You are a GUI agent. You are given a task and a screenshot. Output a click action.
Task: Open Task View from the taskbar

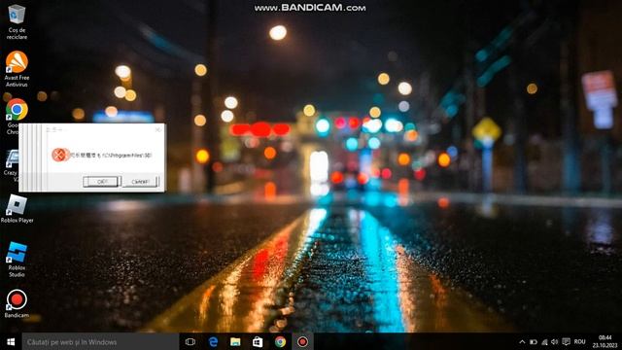[x=190, y=341]
